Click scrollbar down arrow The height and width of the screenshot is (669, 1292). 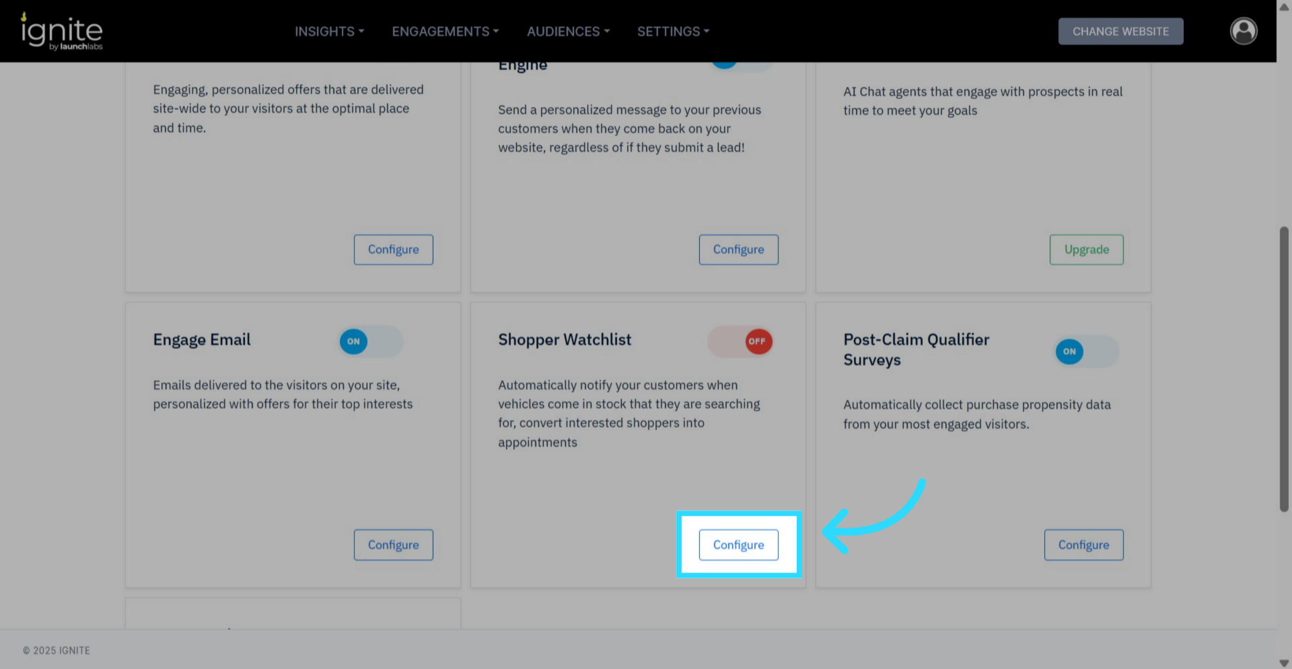[x=1284, y=663]
